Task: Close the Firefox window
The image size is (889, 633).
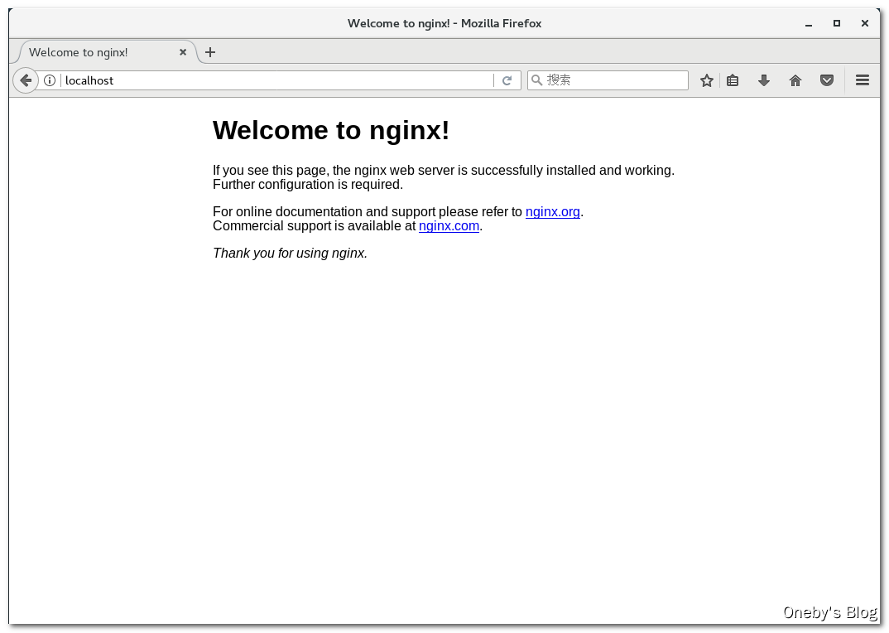Action: (x=865, y=23)
